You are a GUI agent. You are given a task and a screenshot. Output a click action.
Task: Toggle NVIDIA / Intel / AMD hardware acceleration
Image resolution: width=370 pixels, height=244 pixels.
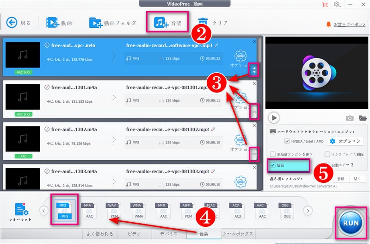click(x=287, y=141)
